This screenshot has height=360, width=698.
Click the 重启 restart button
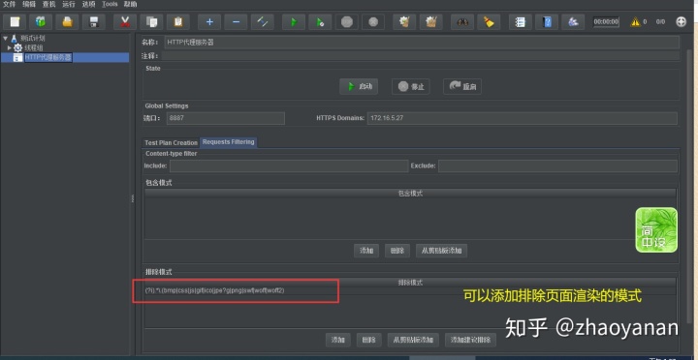point(462,87)
